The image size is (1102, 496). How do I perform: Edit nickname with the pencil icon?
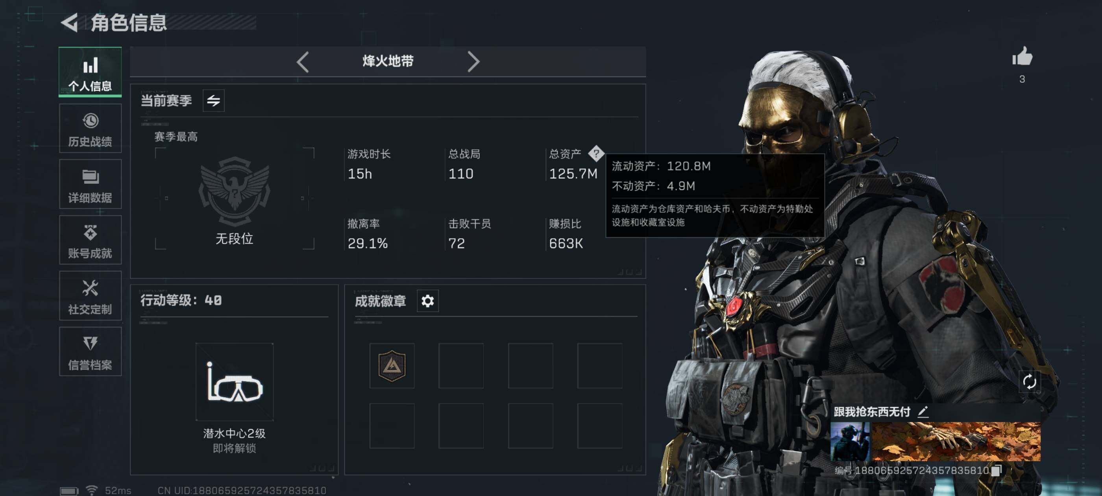click(x=922, y=412)
